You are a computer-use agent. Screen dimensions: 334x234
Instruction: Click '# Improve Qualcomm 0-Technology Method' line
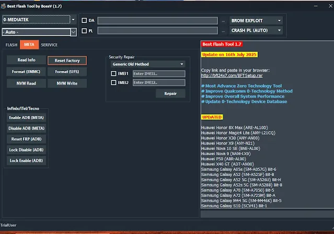click(247, 91)
